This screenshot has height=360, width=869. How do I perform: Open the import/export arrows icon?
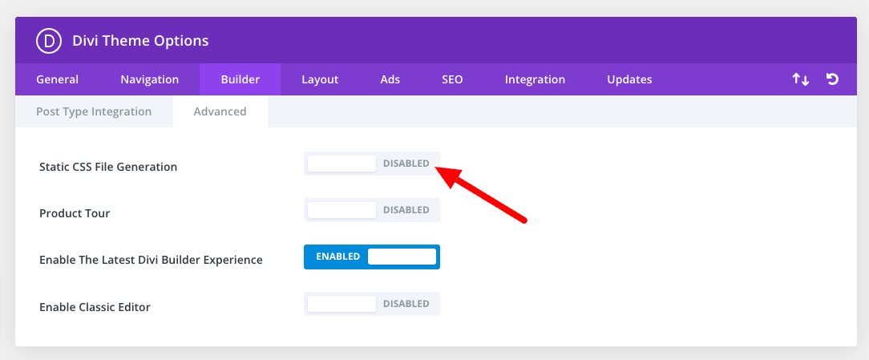coord(800,79)
